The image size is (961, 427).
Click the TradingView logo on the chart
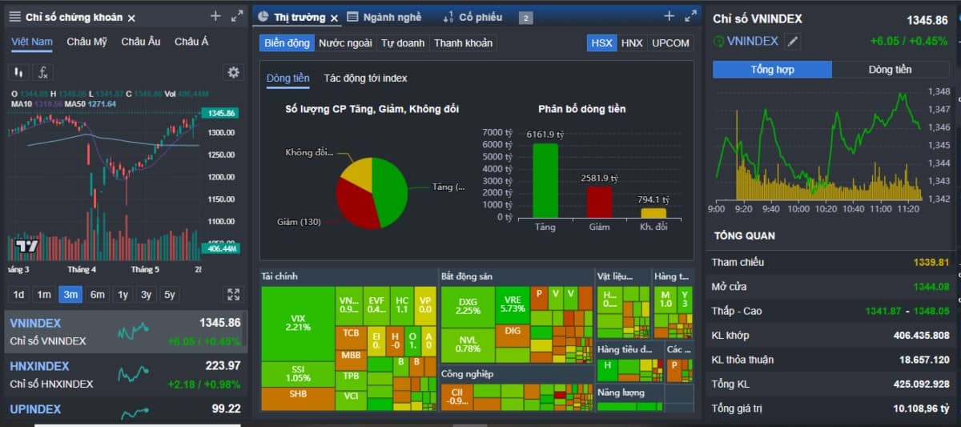[x=26, y=247]
